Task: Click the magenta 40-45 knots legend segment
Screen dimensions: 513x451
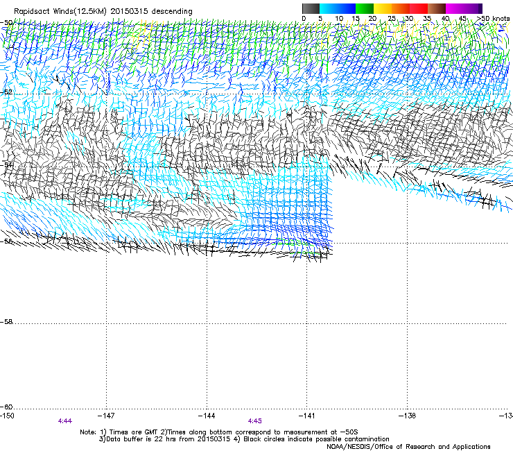Action: pyautogui.click(x=455, y=8)
